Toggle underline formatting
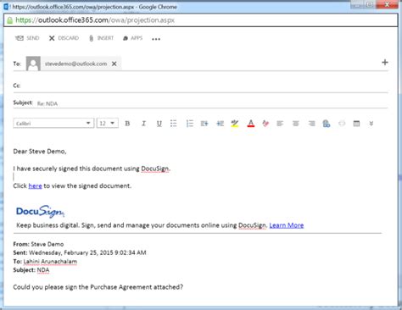This screenshot has width=402, height=310. 159,124
